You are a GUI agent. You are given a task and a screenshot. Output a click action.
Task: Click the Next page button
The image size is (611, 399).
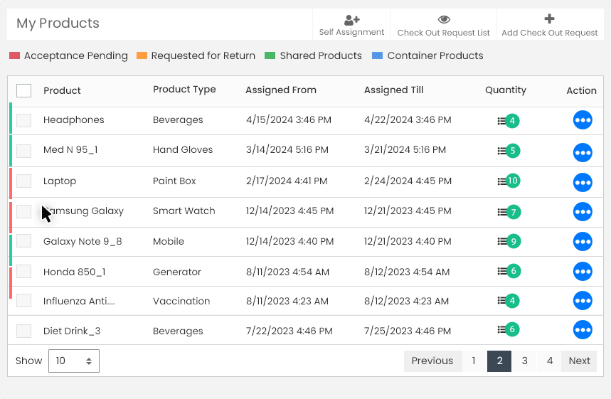pyautogui.click(x=579, y=361)
